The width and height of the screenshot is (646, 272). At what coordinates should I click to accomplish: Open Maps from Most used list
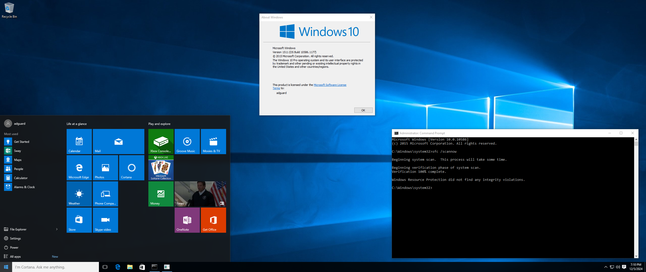click(x=31, y=160)
